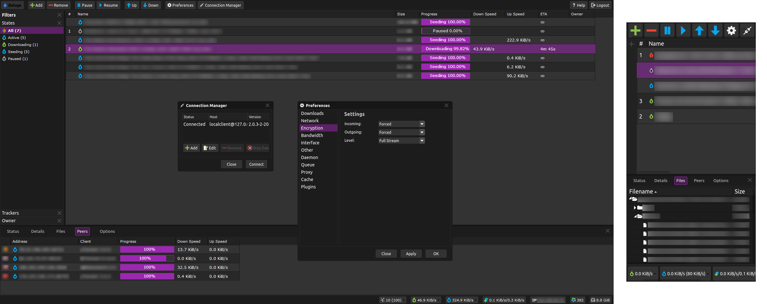Sort files by the Filename column header in right panel
The image size is (767, 304).
(x=680, y=192)
